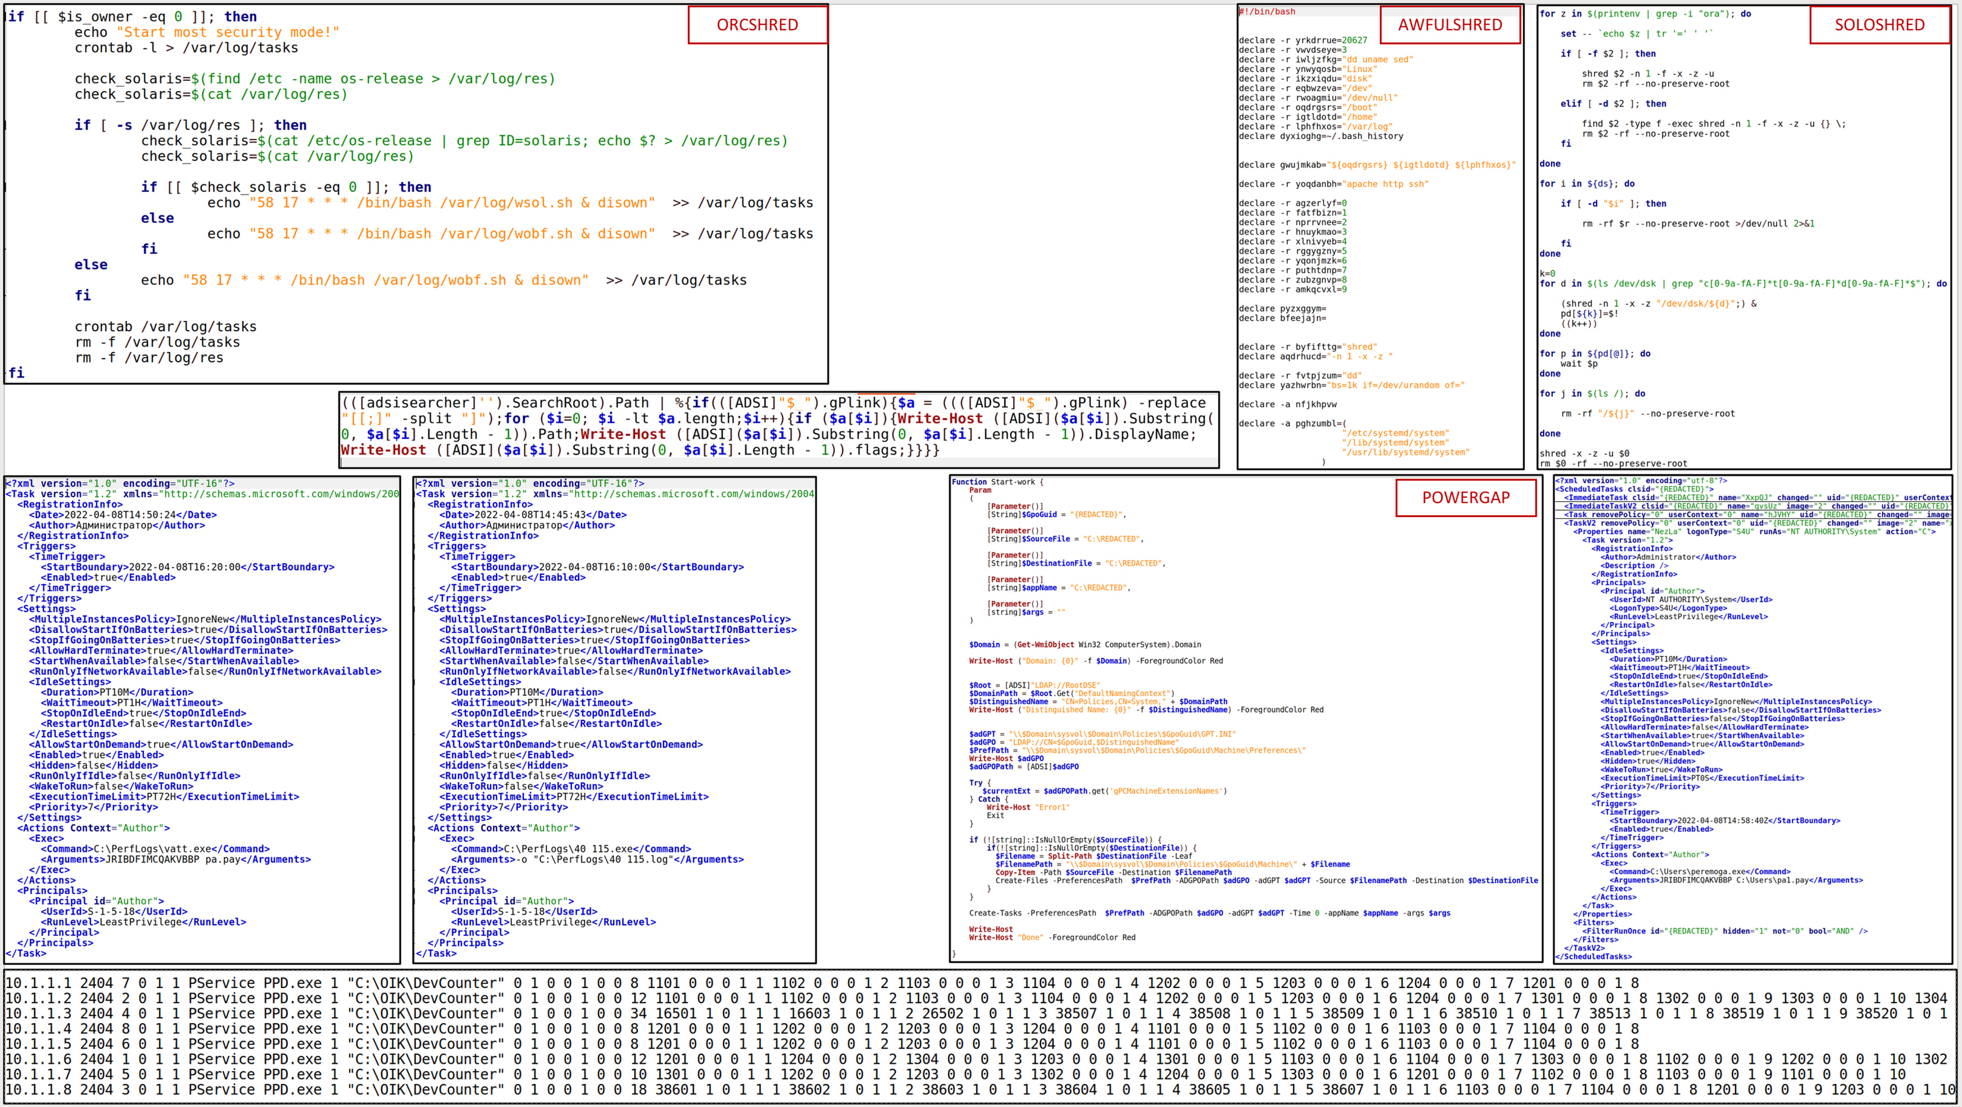1962x1107 pixels.
Task: Click the AWFULSHRED red label box
Action: coord(1450,25)
